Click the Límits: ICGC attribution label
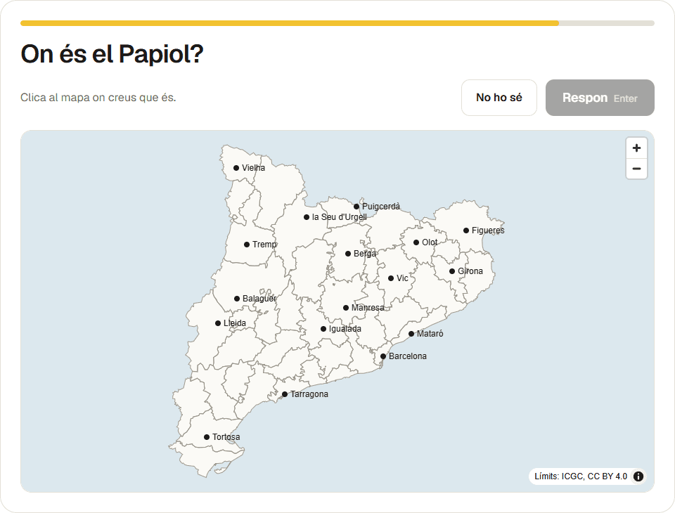The width and height of the screenshot is (675, 513). pos(580,476)
